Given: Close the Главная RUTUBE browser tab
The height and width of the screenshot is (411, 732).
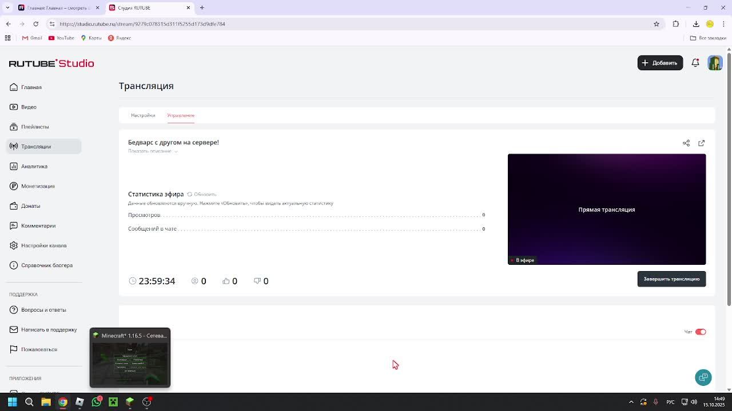Looking at the screenshot, I should [x=97, y=7].
